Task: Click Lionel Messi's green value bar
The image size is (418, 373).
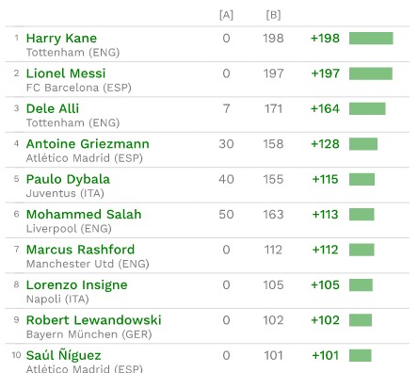Action: pos(371,73)
